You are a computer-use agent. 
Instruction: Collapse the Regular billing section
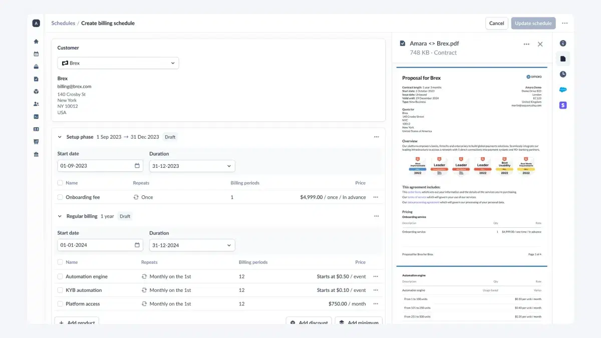click(60, 216)
